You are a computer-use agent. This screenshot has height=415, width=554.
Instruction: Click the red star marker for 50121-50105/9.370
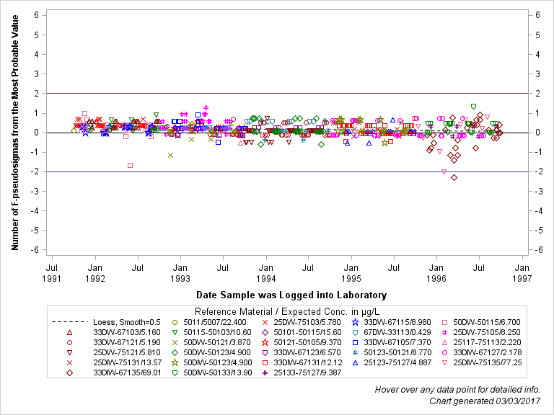pyautogui.click(x=265, y=343)
